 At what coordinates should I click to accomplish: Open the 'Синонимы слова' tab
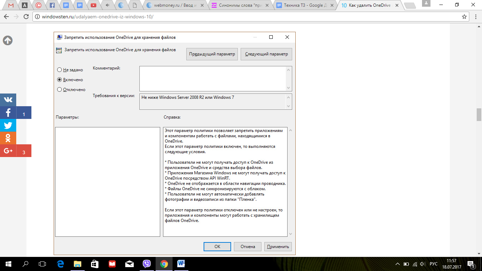[240, 5]
